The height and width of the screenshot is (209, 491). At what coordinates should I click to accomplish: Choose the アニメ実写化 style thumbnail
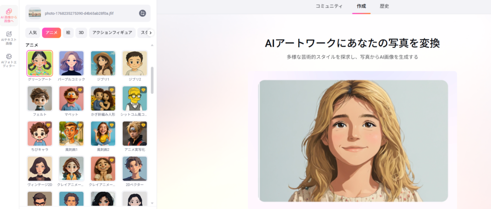[x=135, y=134]
